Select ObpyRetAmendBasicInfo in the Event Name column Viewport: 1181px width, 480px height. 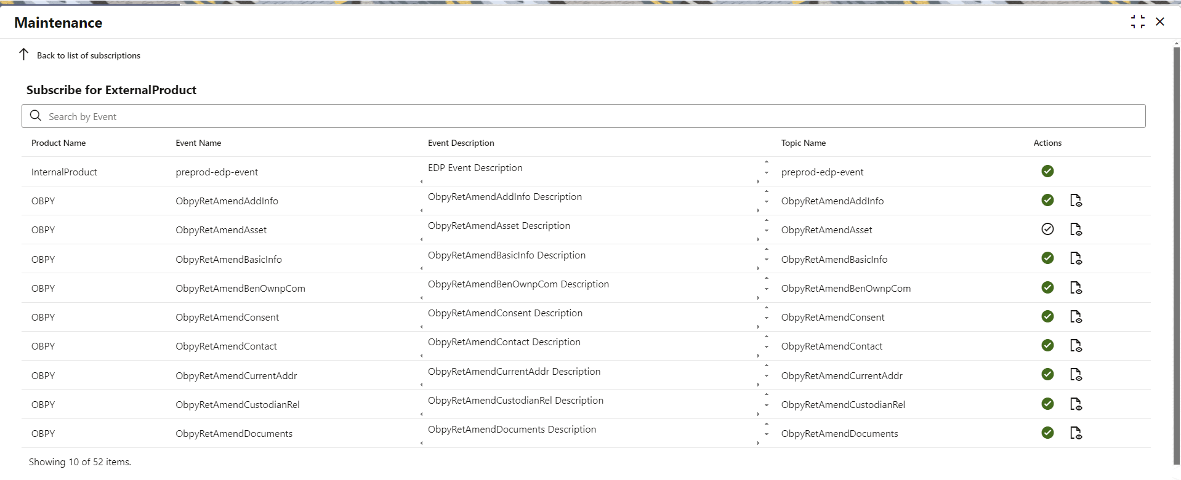[228, 260]
